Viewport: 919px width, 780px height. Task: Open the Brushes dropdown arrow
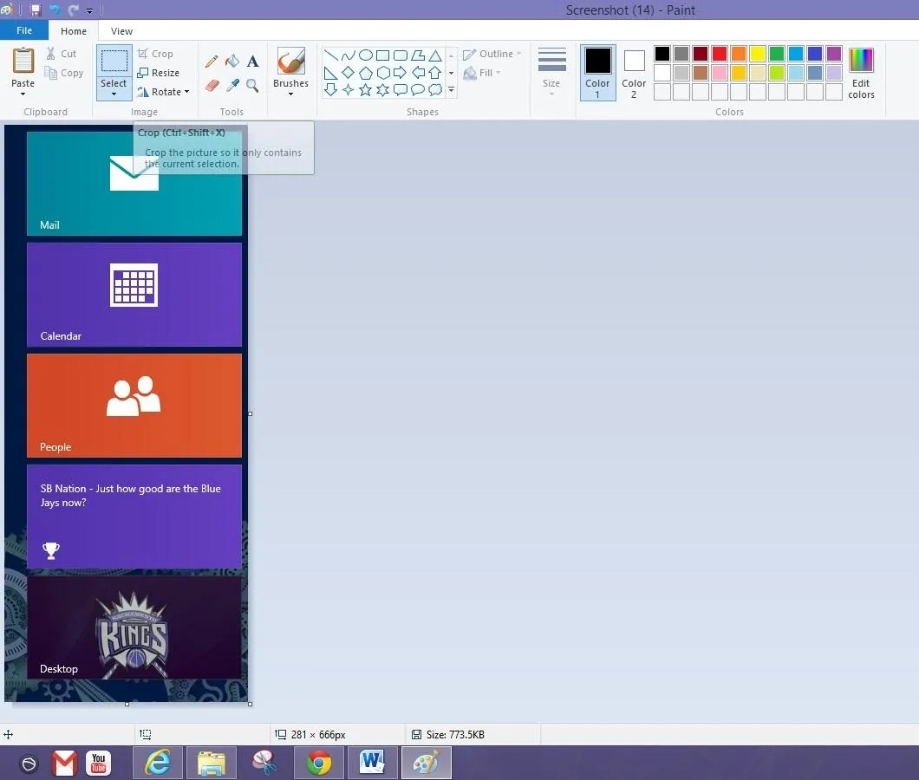290,94
